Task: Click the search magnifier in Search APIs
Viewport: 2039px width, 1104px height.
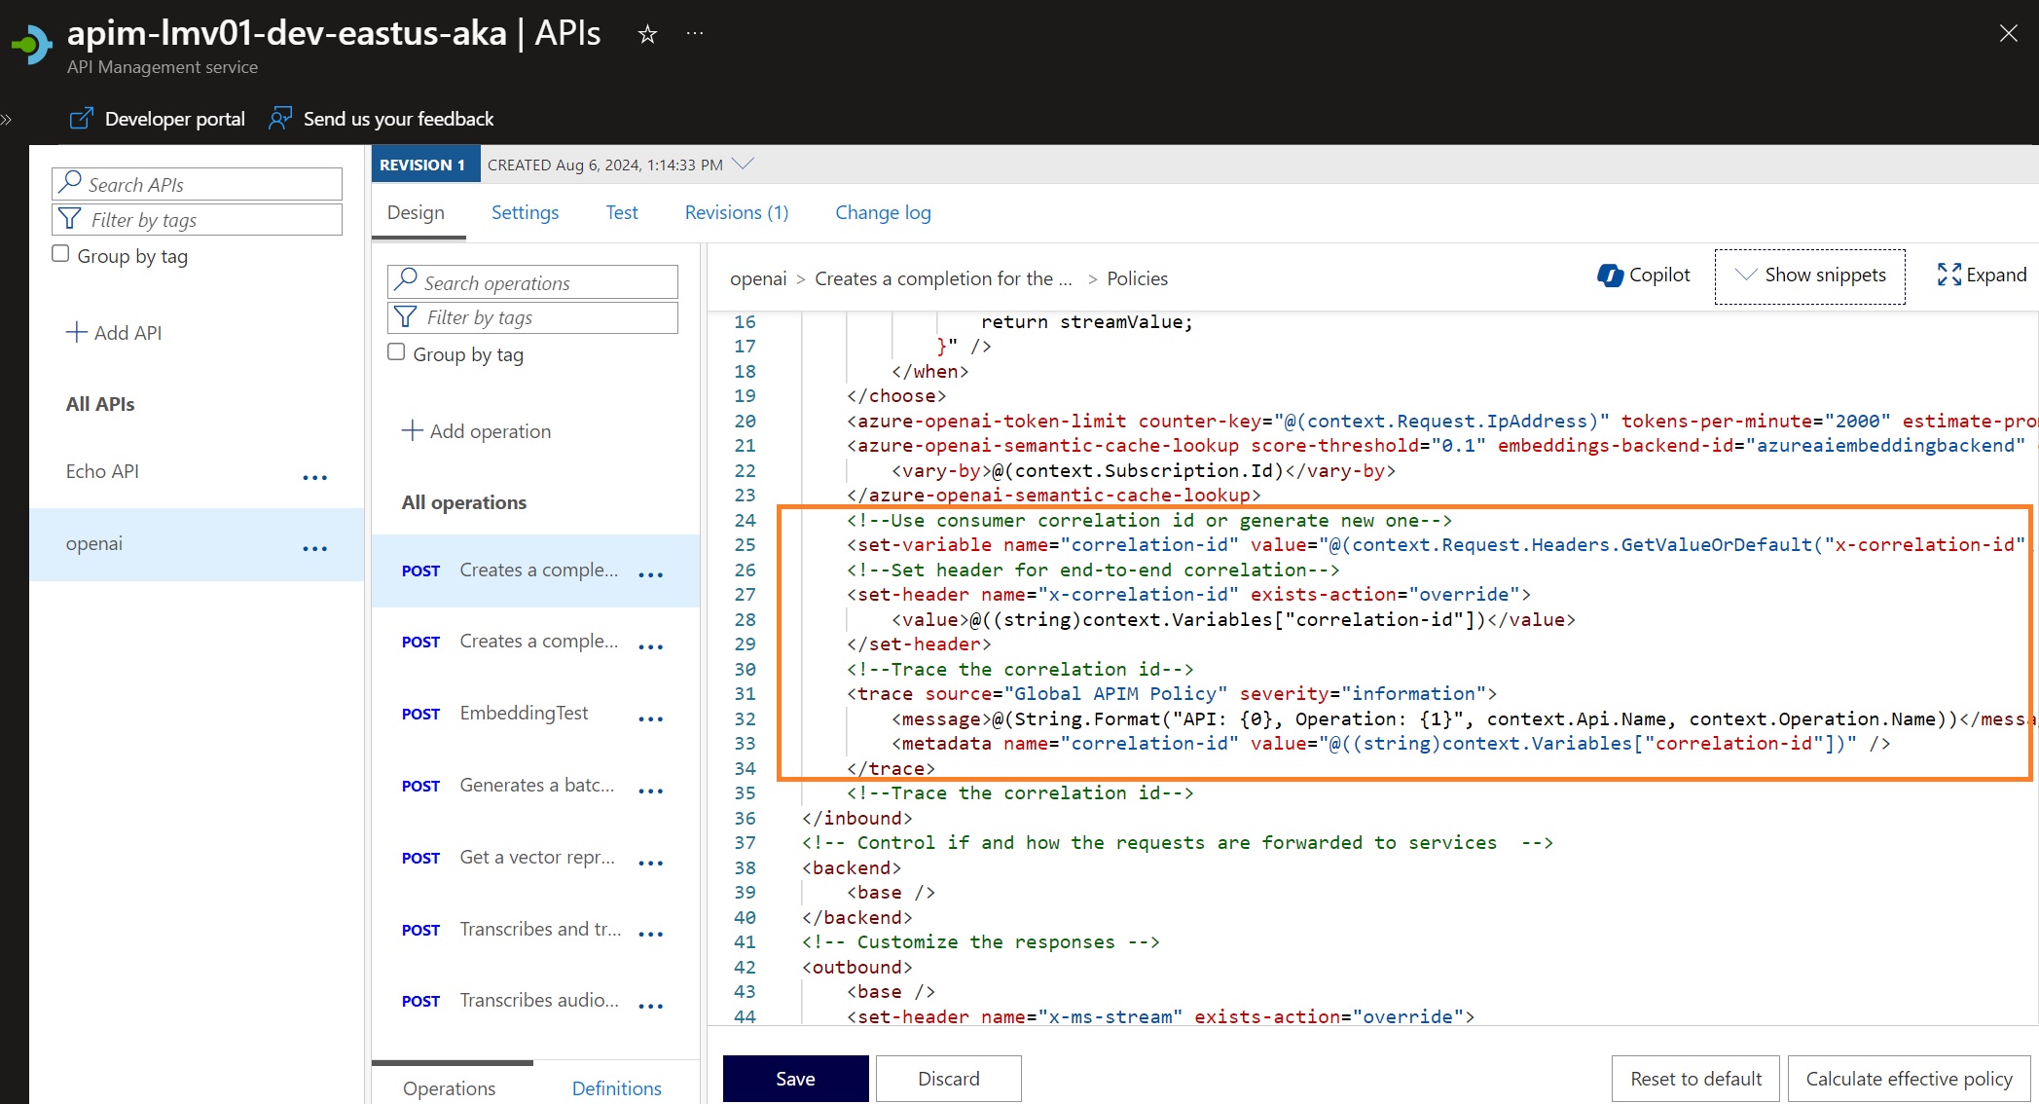Action: pyautogui.click(x=70, y=182)
